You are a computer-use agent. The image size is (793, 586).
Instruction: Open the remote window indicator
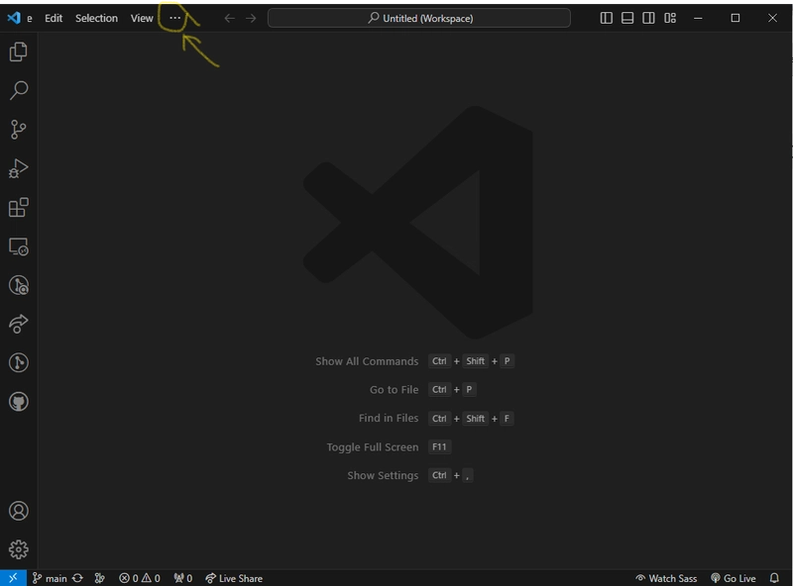click(x=13, y=577)
